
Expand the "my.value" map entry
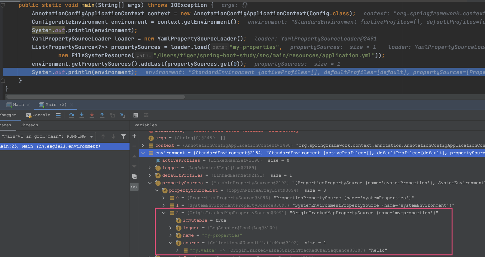coord(177,250)
